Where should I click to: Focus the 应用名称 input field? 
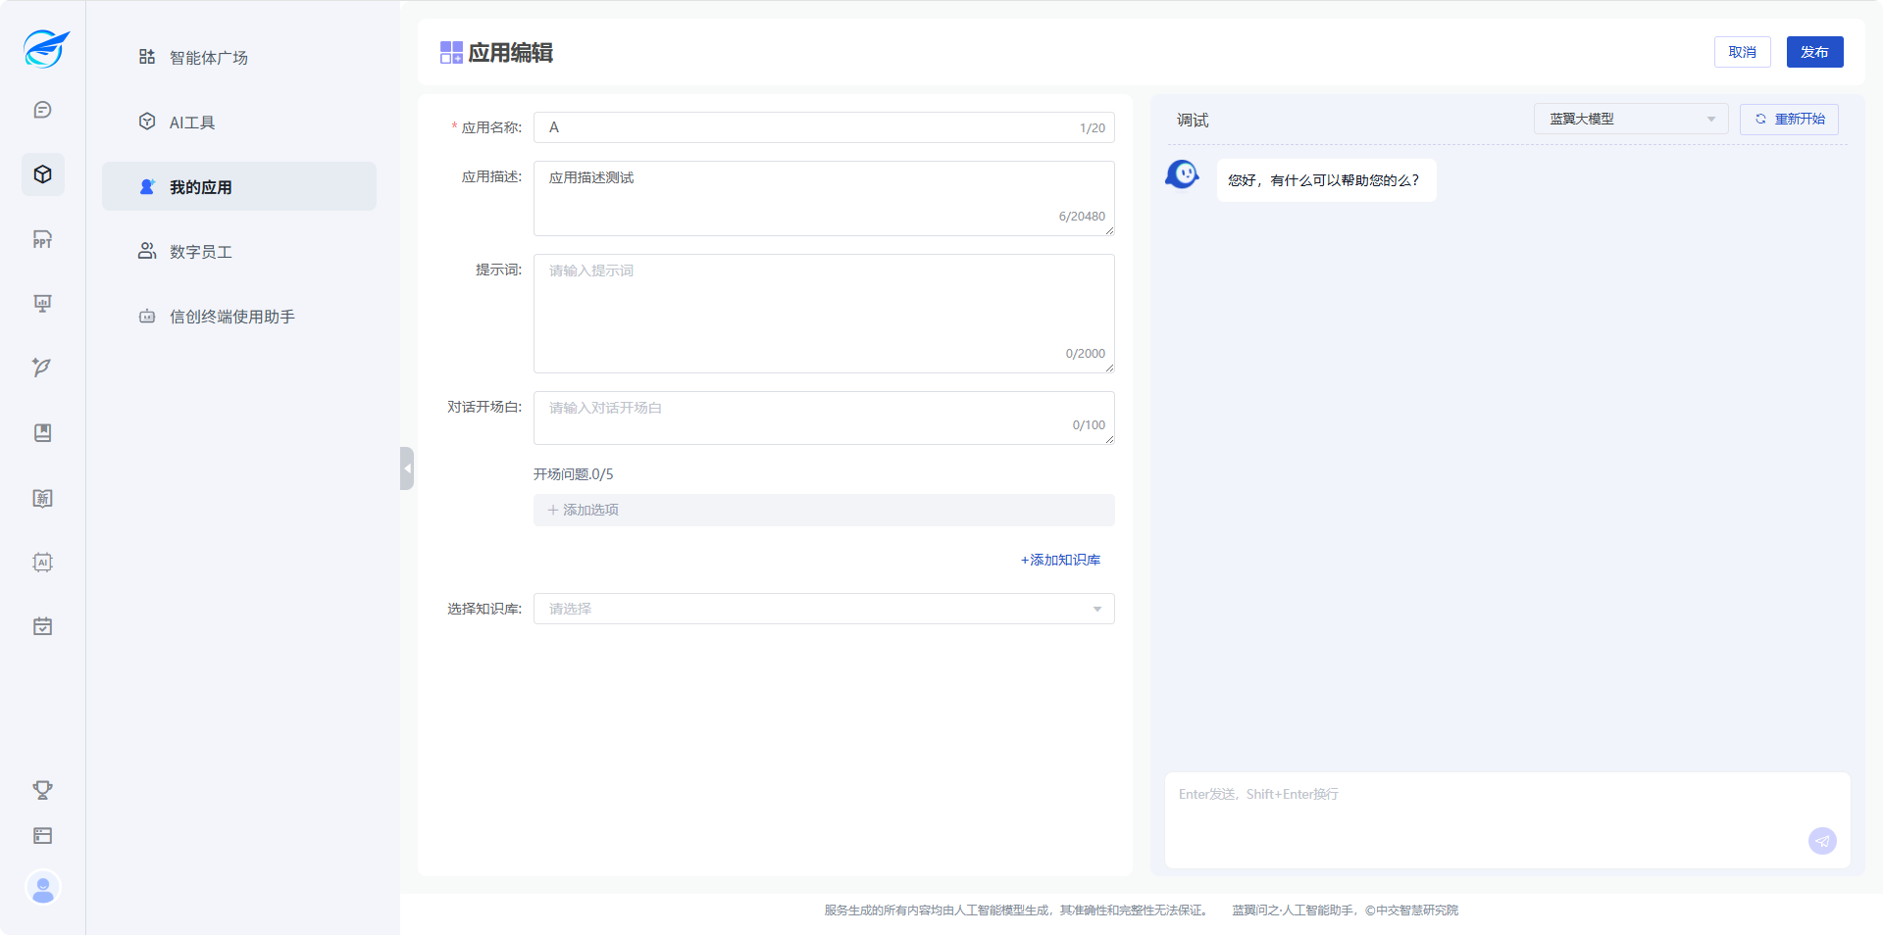coord(824,127)
